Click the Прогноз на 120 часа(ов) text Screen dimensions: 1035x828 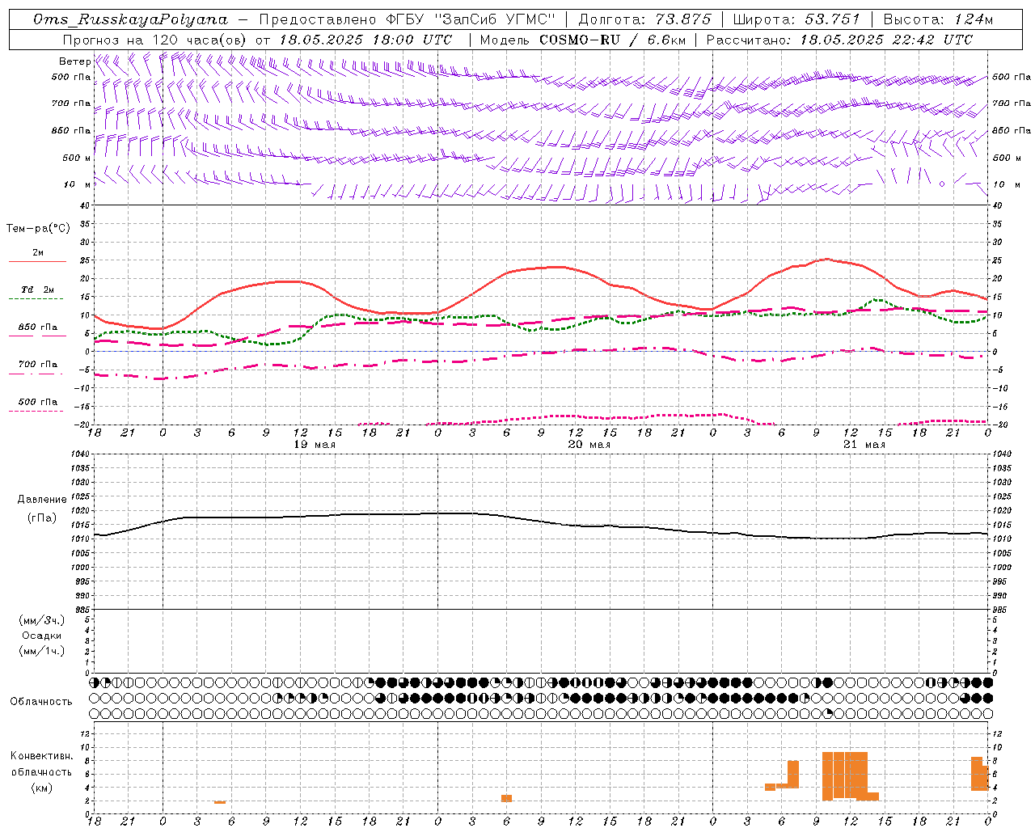pos(156,40)
